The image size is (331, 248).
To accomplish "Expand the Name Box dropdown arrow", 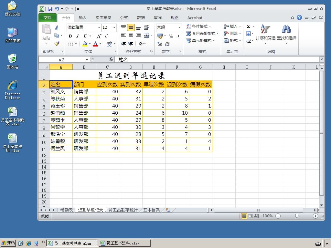I will click(87, 60).
